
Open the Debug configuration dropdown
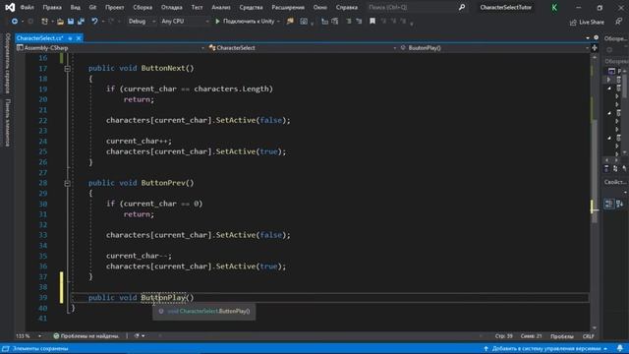pos(142,22)
